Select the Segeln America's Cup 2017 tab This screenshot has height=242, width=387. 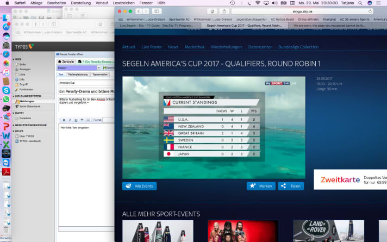point(245,26)
